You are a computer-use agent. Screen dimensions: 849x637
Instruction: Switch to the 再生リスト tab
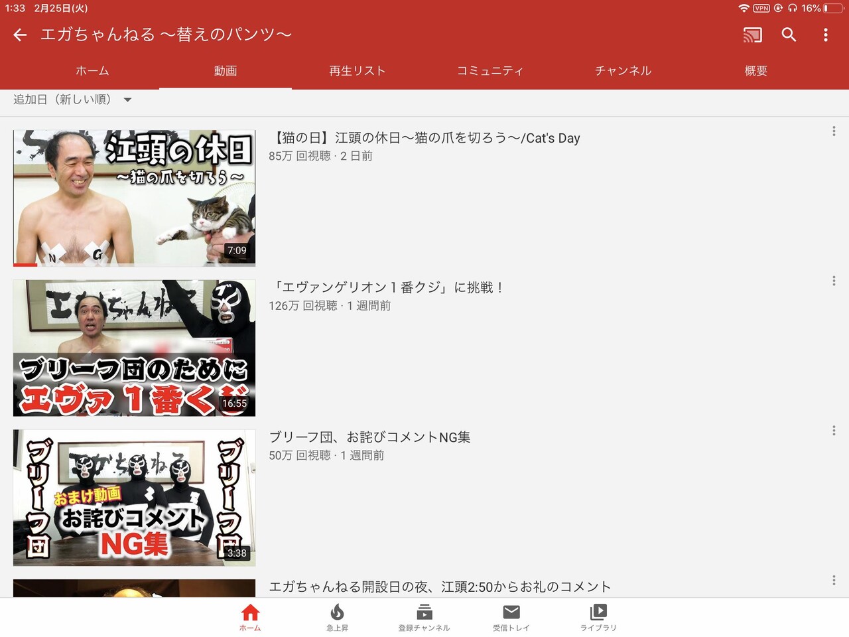click(358, 71)
